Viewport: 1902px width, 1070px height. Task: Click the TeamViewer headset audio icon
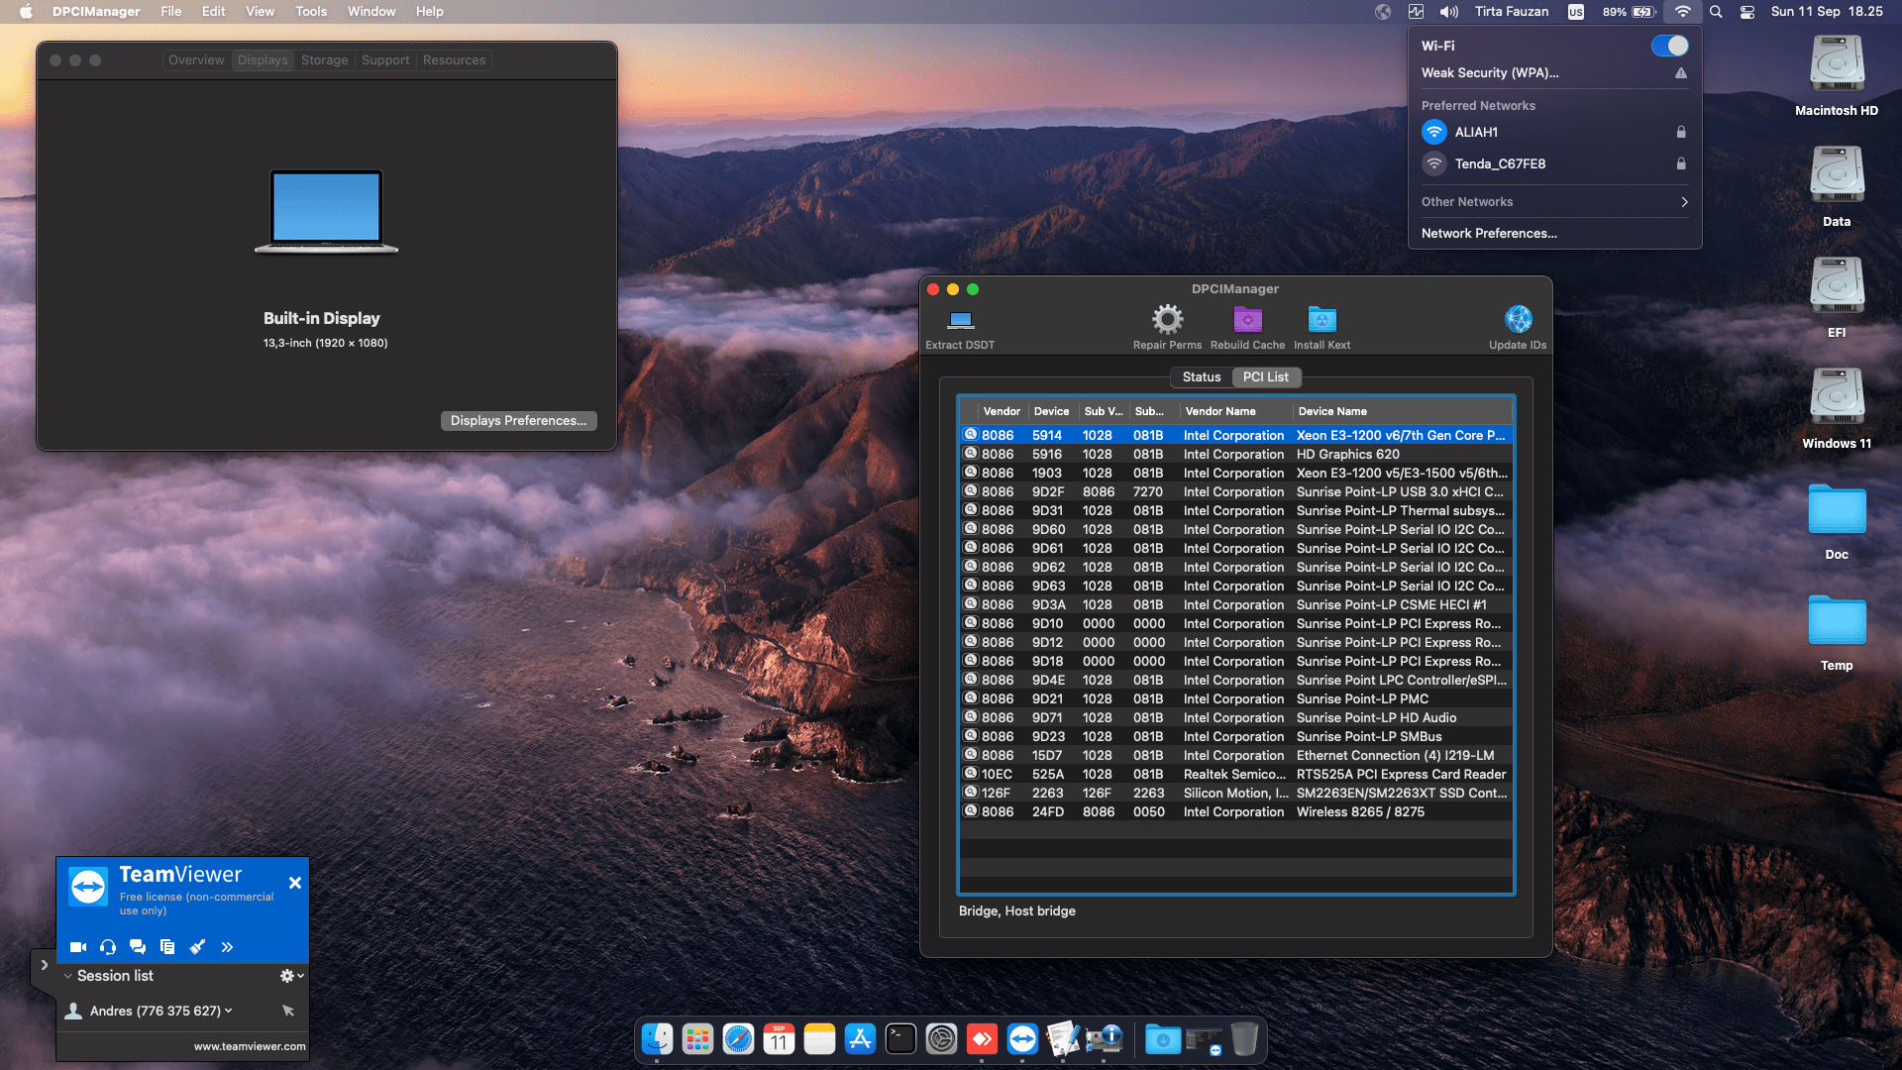coord(108,947)
